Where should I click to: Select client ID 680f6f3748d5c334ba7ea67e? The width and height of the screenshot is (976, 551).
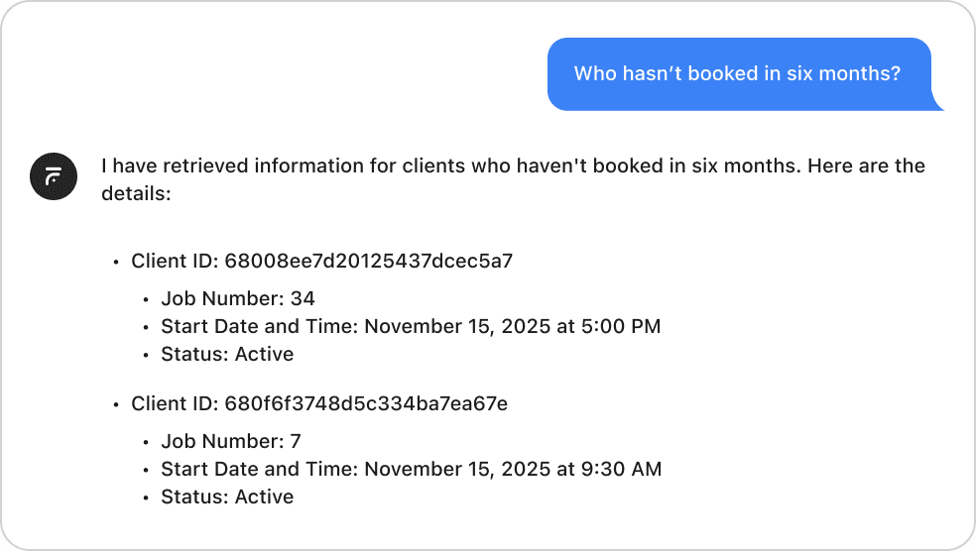click(366, 404)
